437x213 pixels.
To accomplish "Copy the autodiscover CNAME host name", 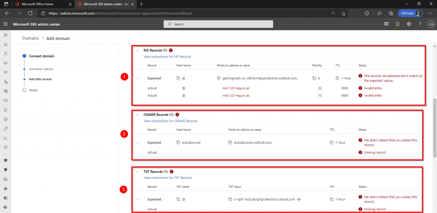I will click(178, 143).
